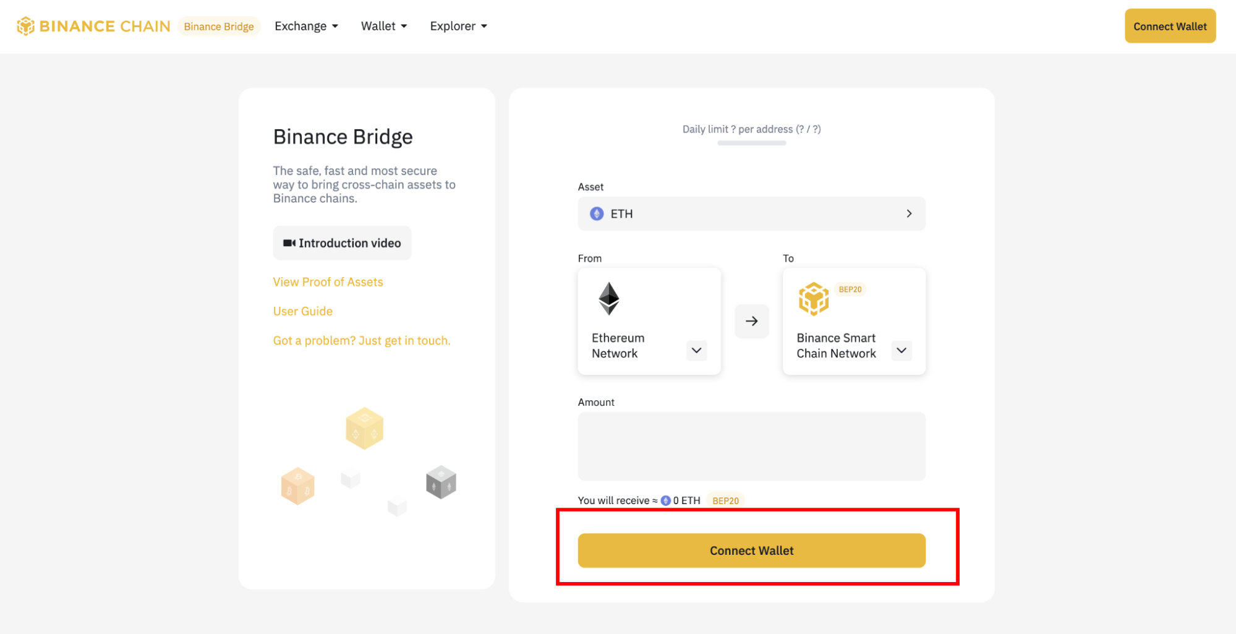This screenshot has width=1236, height=634.
Task: Click the BEP20 badge on the To network
Action: coord(851,289)
